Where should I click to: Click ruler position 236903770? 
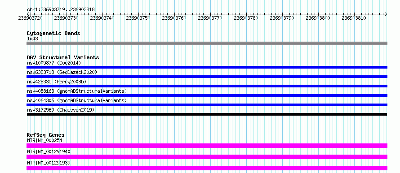[210, 18]
